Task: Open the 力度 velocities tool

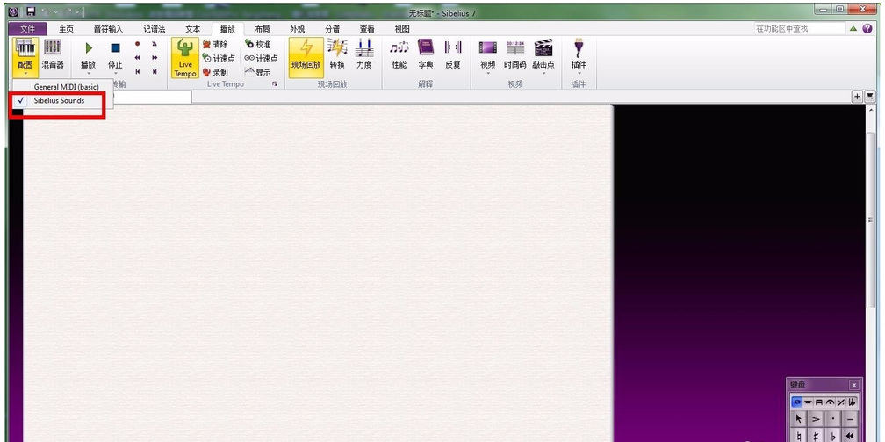Action: tap(364, 54)
